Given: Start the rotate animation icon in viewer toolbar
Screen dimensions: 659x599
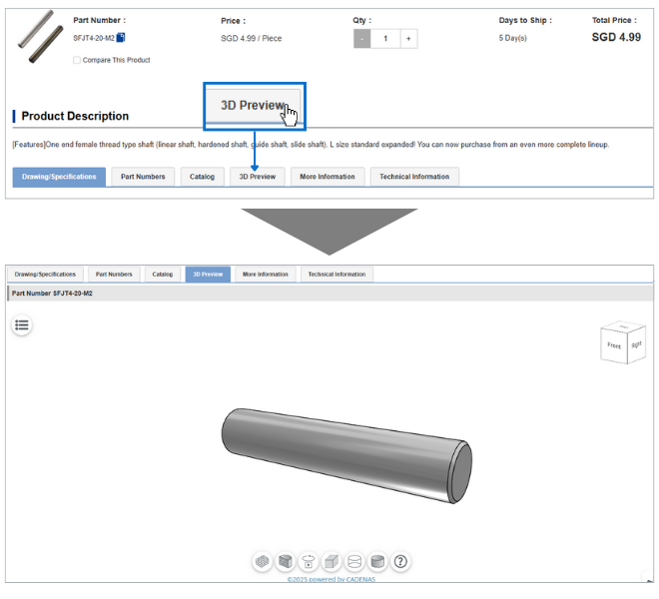Looking at the screenshot, I should [x=309, y=562].
